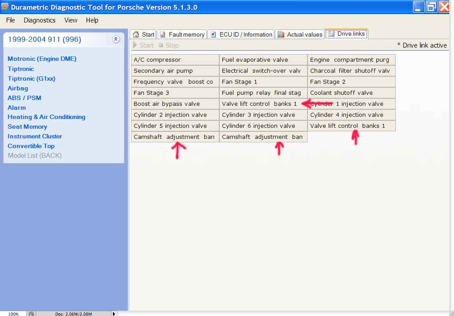Activate the Fan Stage 2 drive link
This screenshot has width=454, height=316.
(x=352, y=82)
